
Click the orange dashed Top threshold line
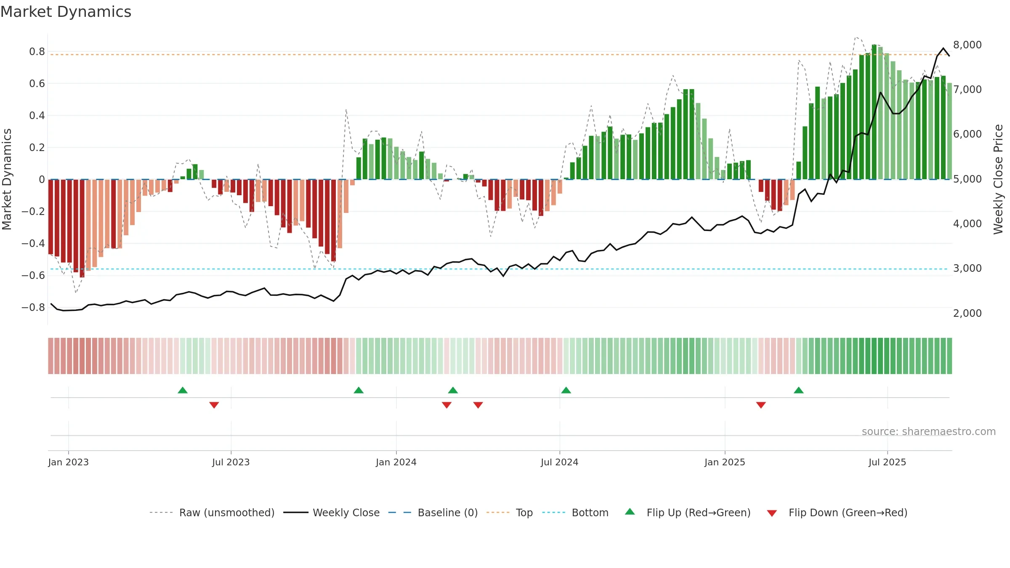[x=499, y=55]
